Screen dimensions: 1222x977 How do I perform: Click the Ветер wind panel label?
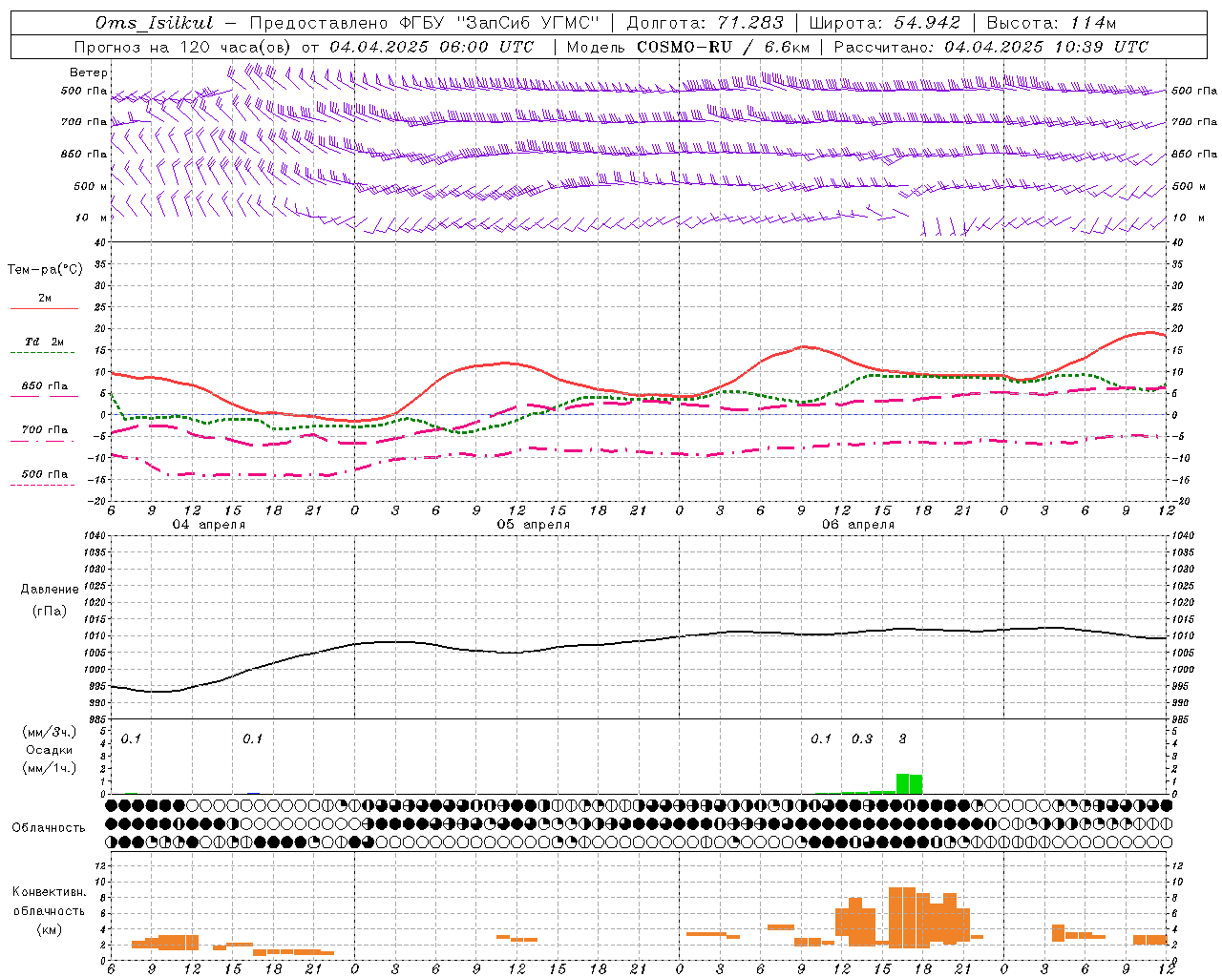click(89, 73)
